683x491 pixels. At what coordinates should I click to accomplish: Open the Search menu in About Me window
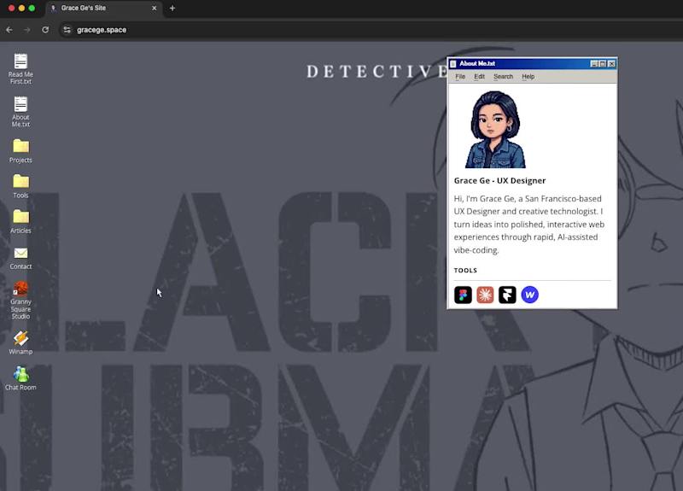pyautogui.click(x=503, y=77)
